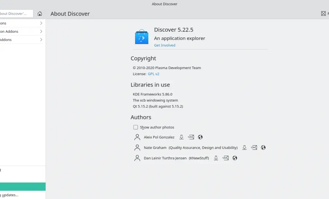Image resolution: width=329 pixels, height=199 pixels.
Task: Click the 'An application explorer' description
Action: coord(179,38)
